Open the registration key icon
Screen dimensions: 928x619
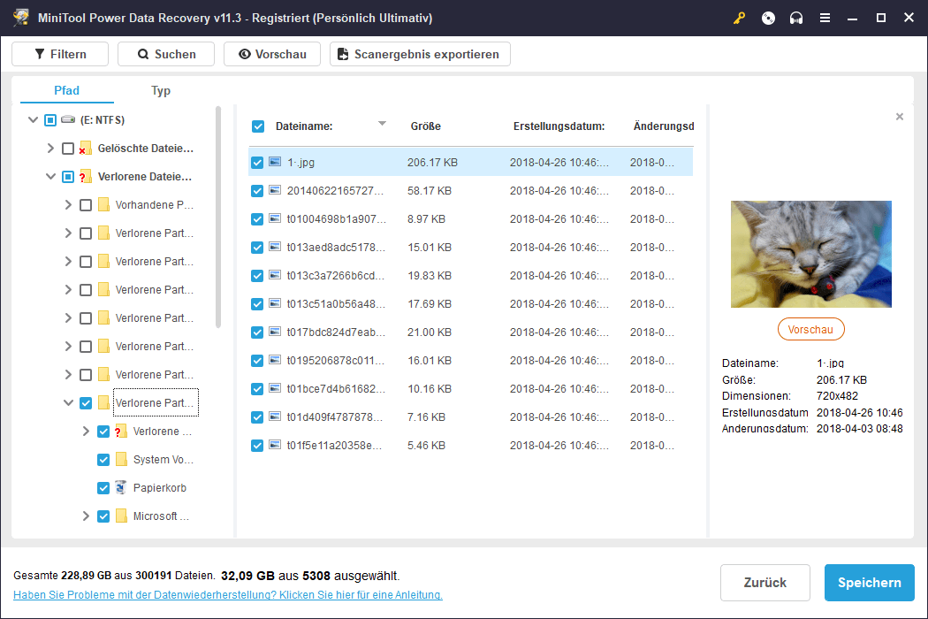[739, 18]
